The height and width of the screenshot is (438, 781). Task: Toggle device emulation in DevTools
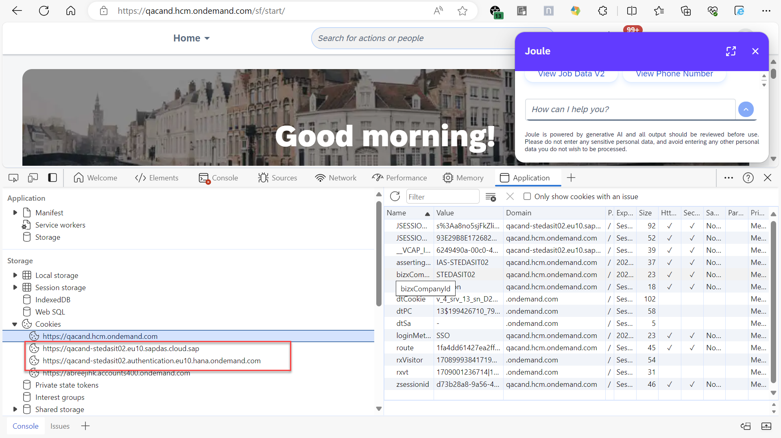(x=33, y=178)
